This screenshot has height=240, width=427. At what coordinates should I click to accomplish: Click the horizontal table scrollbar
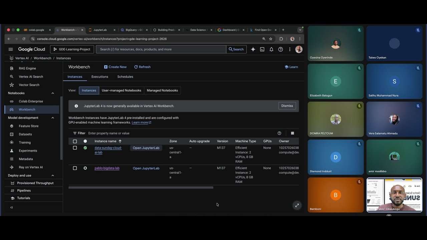pyautogui.click(x=141, y=188)
